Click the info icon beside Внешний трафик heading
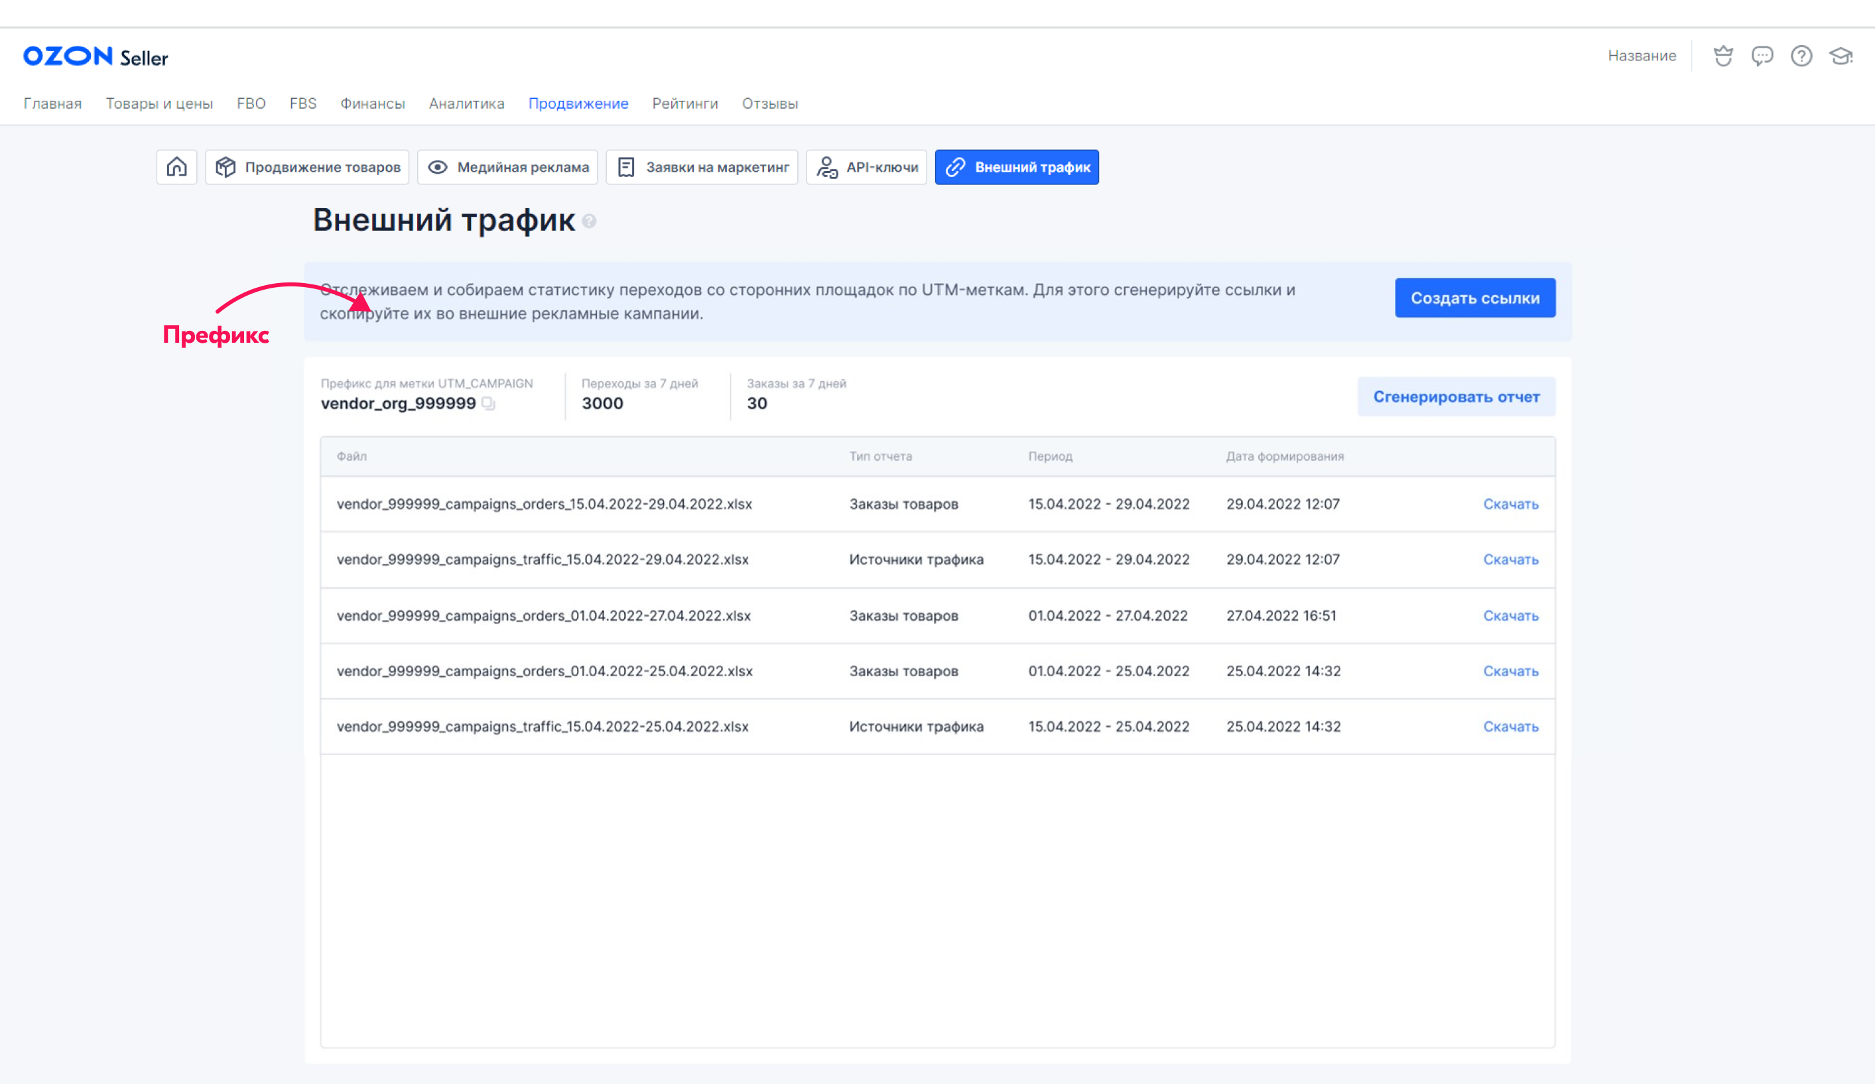Screen dimensions: 1875x1084 tap(589, 221)
